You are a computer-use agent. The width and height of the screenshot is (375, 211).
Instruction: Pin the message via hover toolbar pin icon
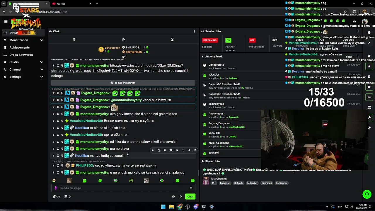click(189, 150)
